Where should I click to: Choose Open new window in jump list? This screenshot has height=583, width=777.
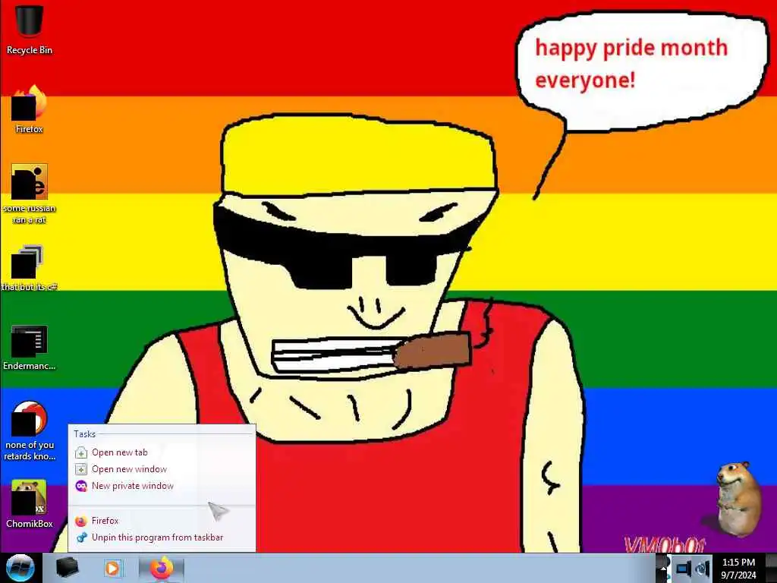(x=162, y=469)
